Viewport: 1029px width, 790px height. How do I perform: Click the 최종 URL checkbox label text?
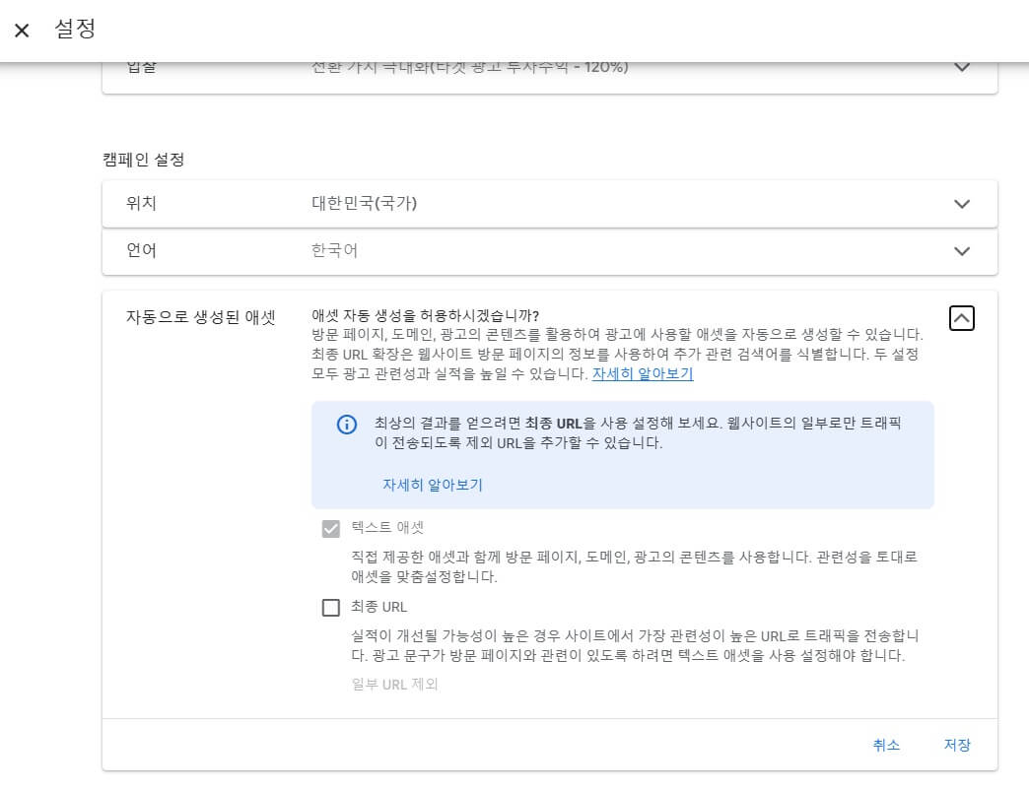[x=378, y=607]
